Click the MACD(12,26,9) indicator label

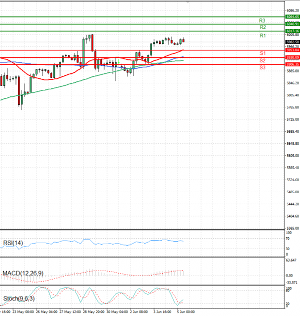click(x=23, y=273)
